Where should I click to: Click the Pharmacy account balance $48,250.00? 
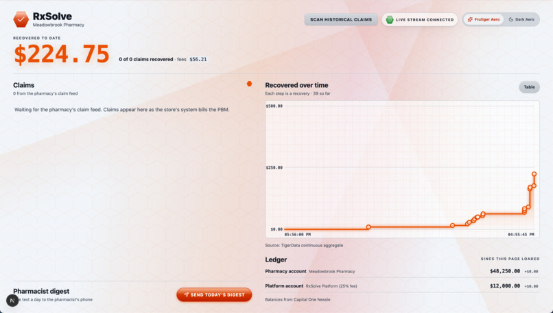click(x=505, y=271)
